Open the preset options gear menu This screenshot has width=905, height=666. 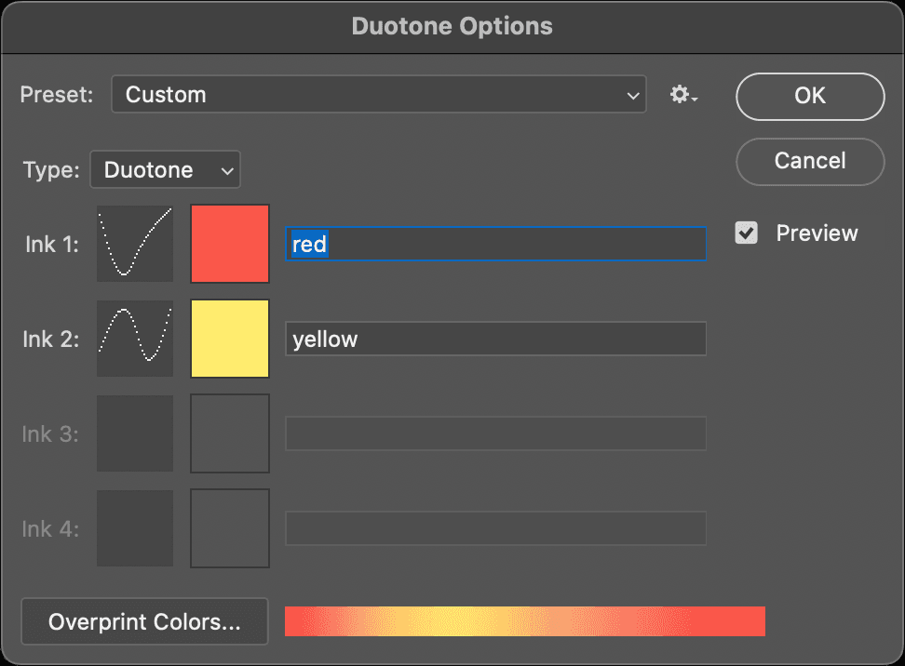(x=682, y=94)
